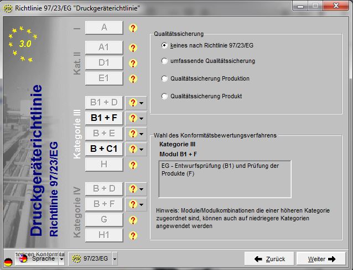
Task: Continue with the Weiter button
Action: [321, 259]
